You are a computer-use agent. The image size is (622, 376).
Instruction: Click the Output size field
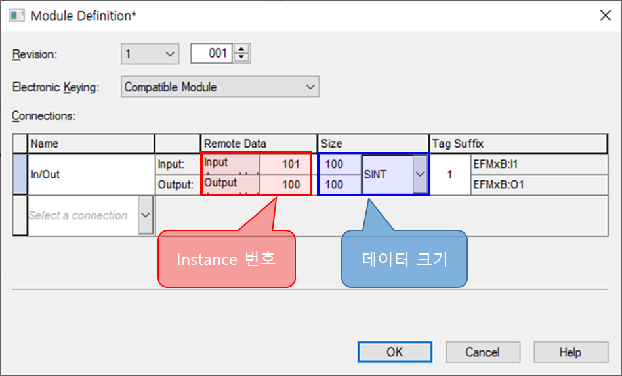(x=339, y=185)
